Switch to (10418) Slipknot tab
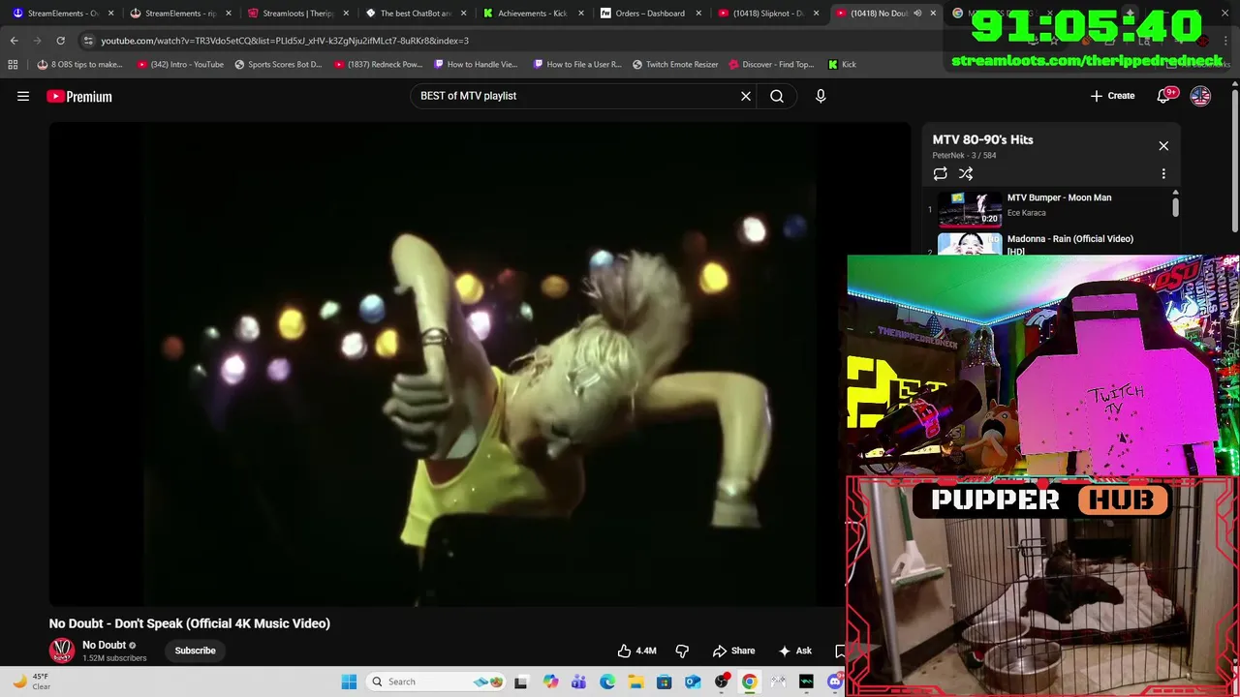 click(x=768, y=14)
